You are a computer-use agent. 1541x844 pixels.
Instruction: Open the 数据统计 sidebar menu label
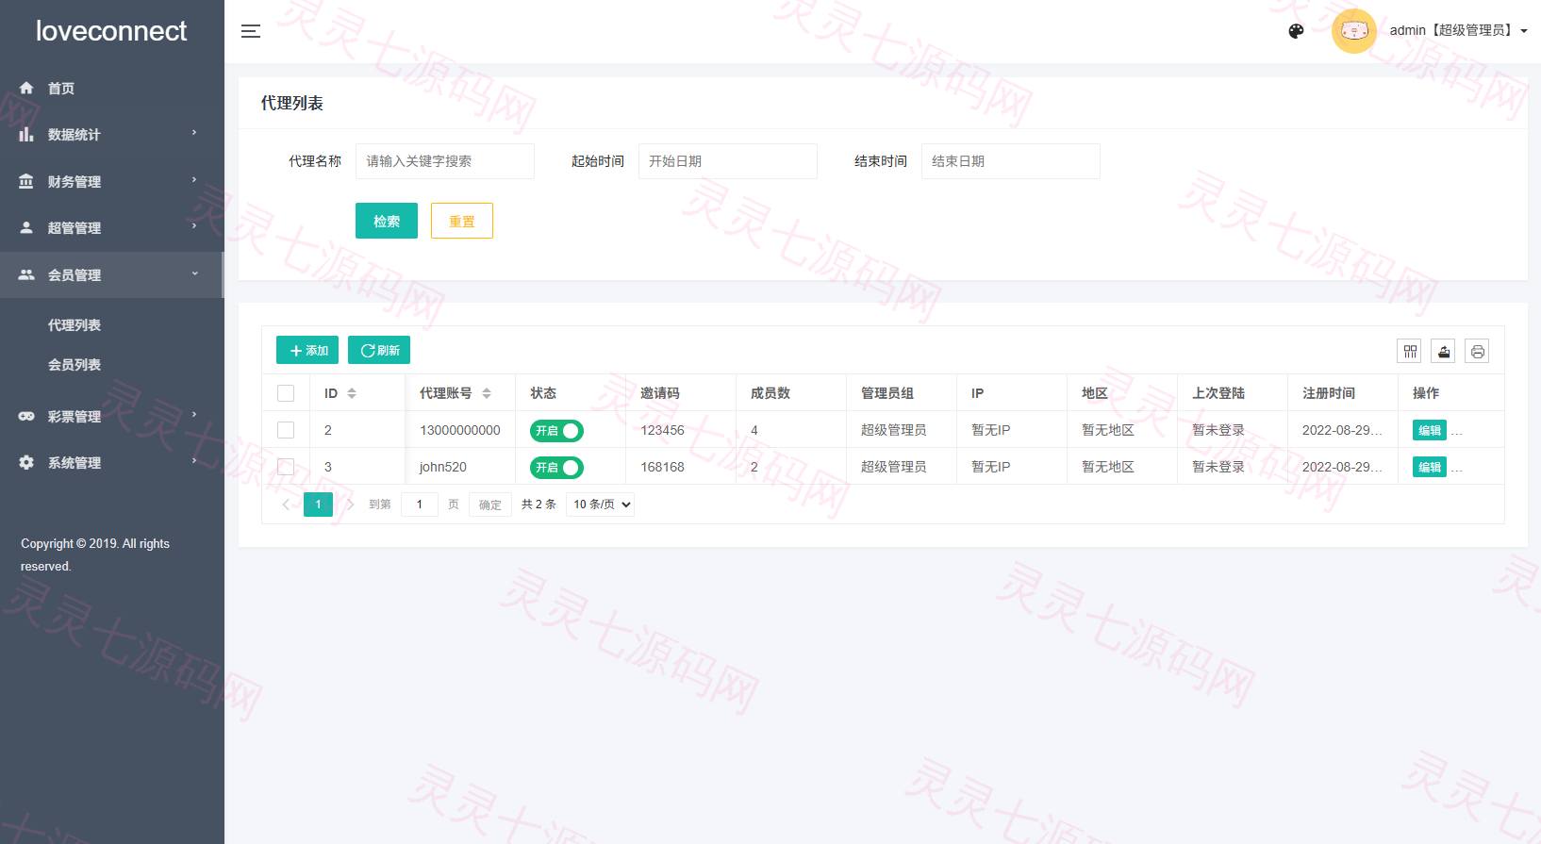point(75,135)
